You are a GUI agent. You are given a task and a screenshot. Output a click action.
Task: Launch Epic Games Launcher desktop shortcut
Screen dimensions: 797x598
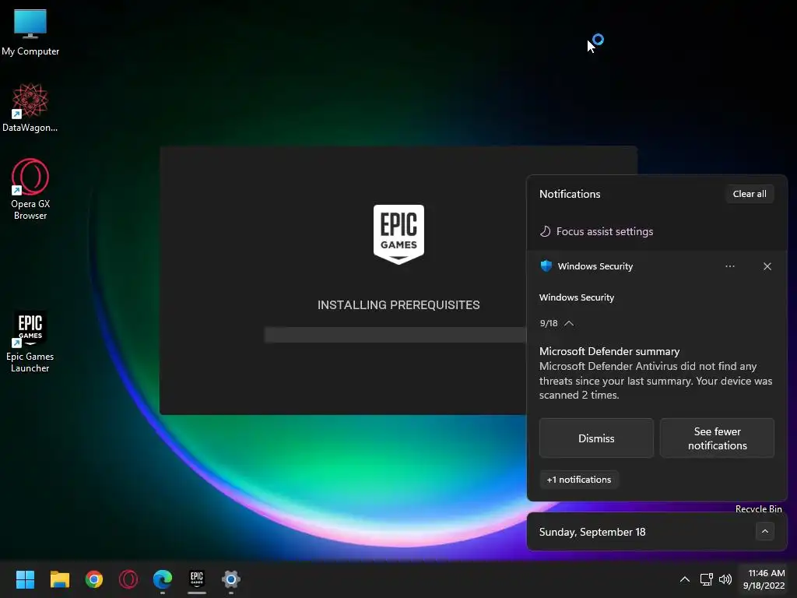(30, 342)
